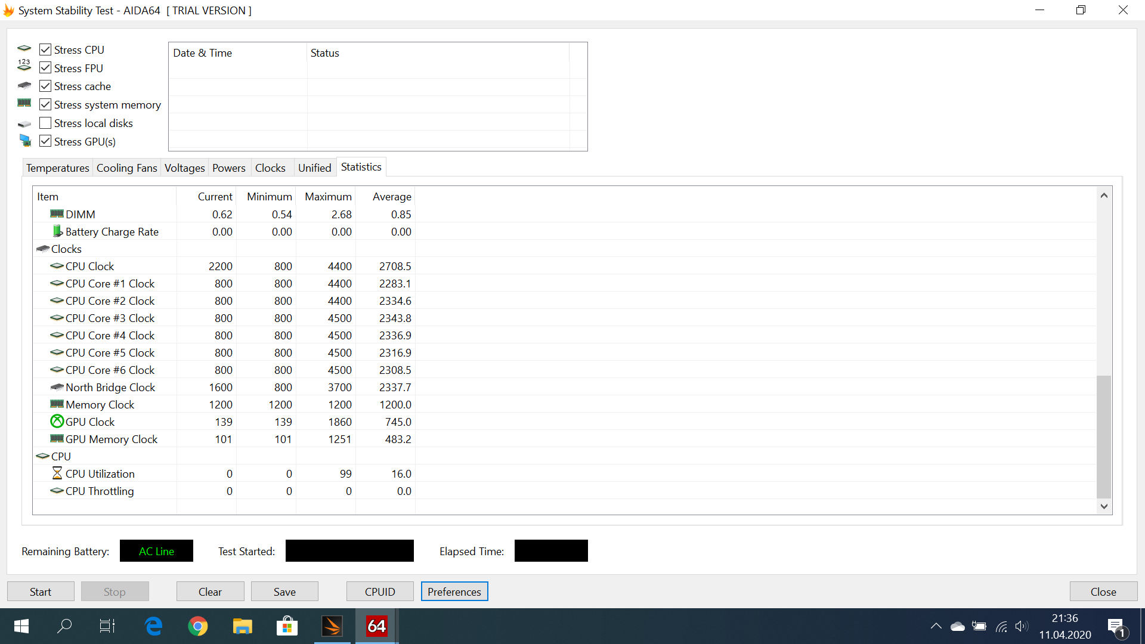Click the Close button at bottom right
The height and width of the screenshot is (644, 1145).
pos(1103,592)
